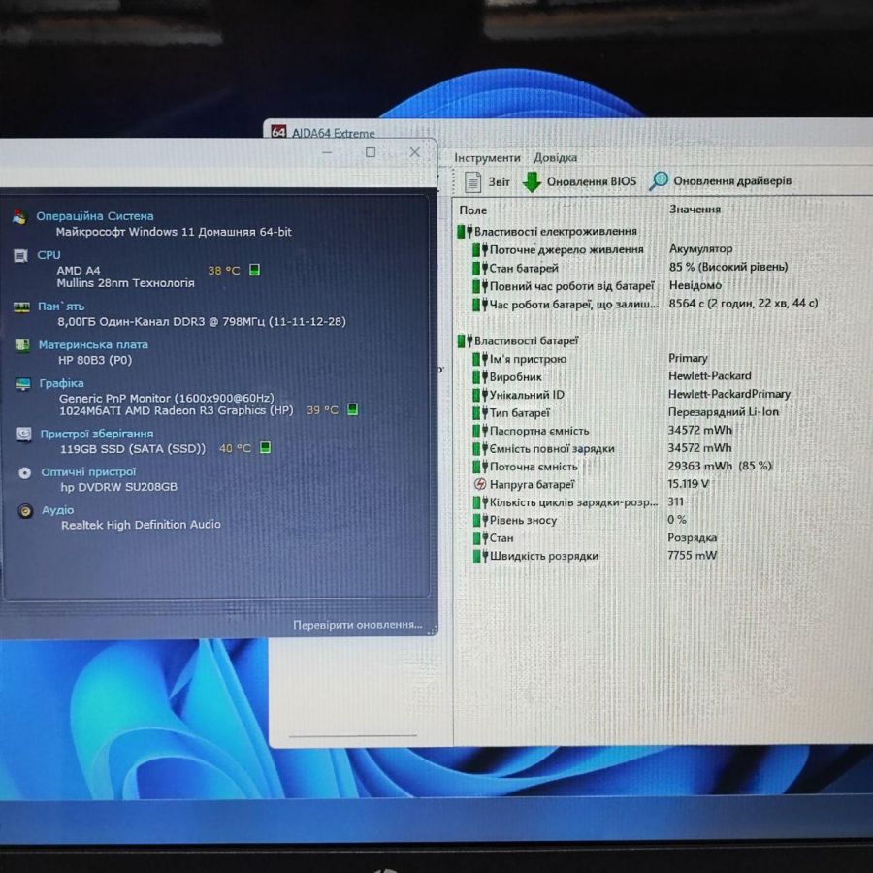Click the hard drive icon beside Пристрої зберігання
Viewport: 873px width, 873px height.
[24, 434]
